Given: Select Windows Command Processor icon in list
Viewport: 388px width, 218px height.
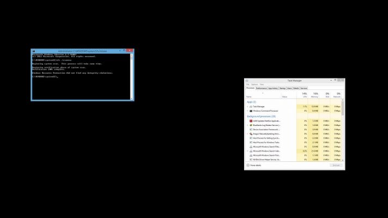Looking at the screenshot, I should (x=251, y=111).
